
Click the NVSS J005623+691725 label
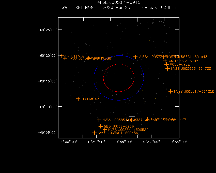click(x=191, y=69)
